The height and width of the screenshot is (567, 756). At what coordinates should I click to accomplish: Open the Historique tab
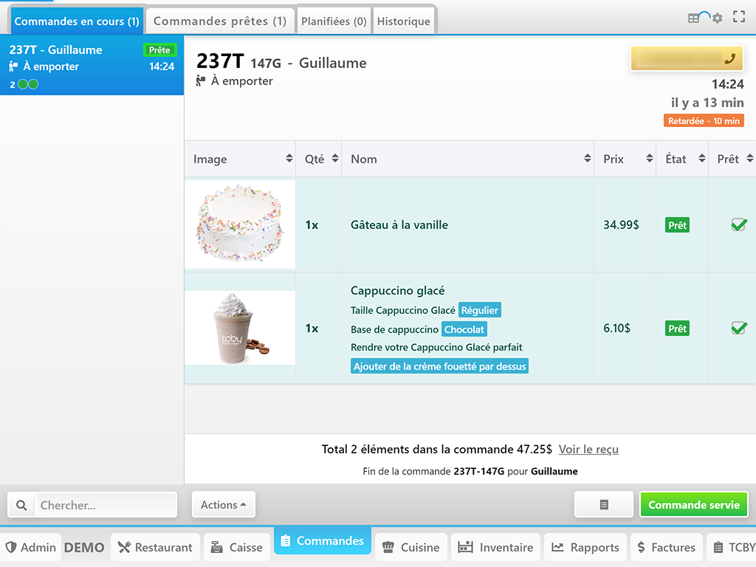tap(403, 21)
